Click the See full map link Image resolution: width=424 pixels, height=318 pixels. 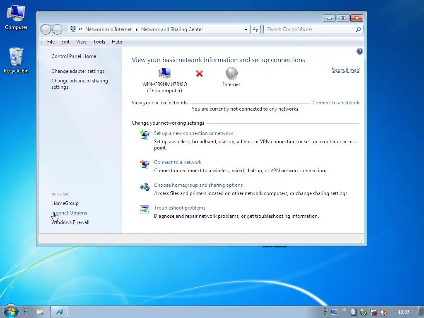[x=346, y=70]
